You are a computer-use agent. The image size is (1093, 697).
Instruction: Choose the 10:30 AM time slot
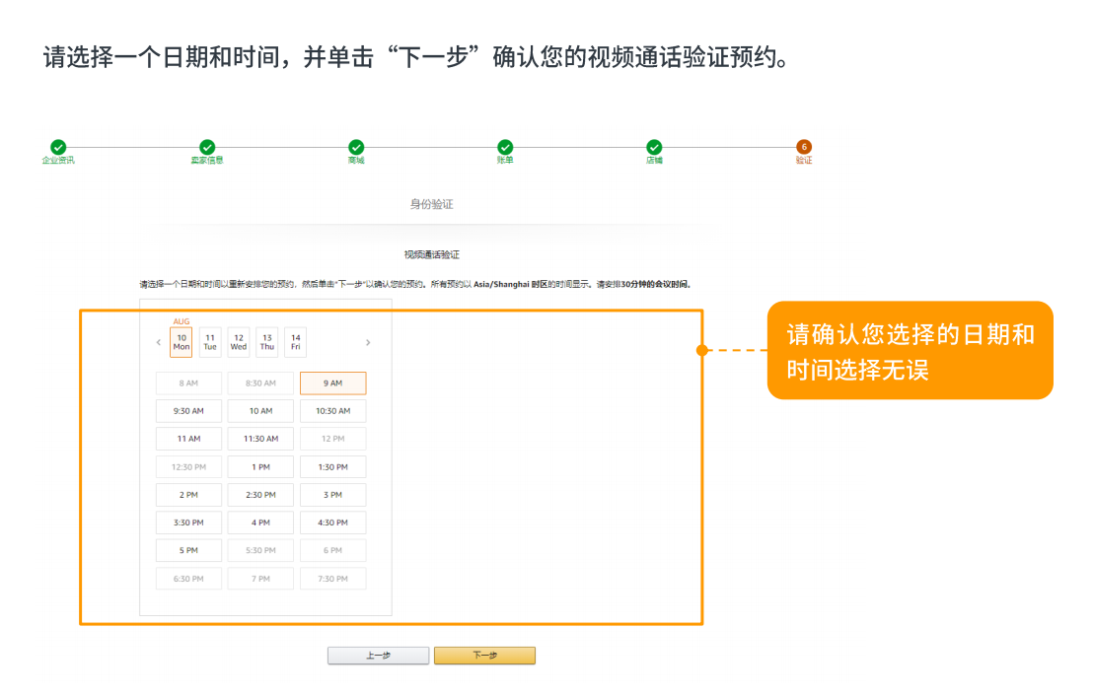click(332, 411)
